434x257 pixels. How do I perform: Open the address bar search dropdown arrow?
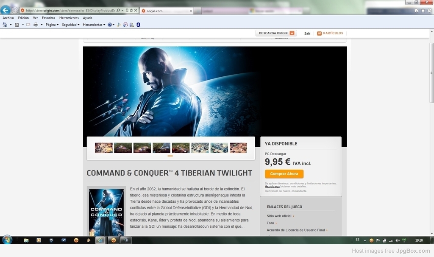[122, 10]
